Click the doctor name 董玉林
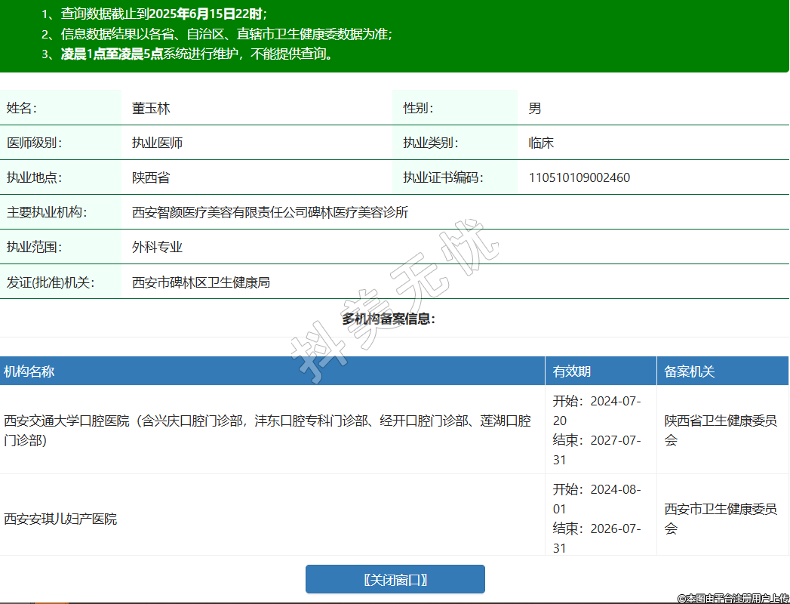Viewport: 790px width, 604px height. (151, 109)
